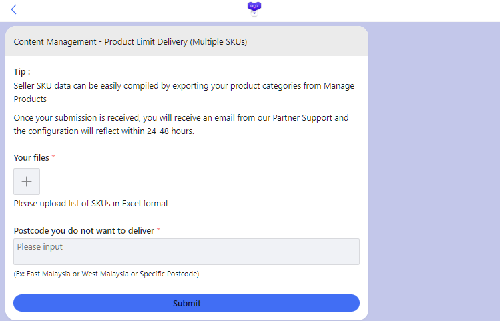Click the Excel format upload hint text
This screenshot has height=321, width=500.
pyautogui.click(x=91, y=203)
